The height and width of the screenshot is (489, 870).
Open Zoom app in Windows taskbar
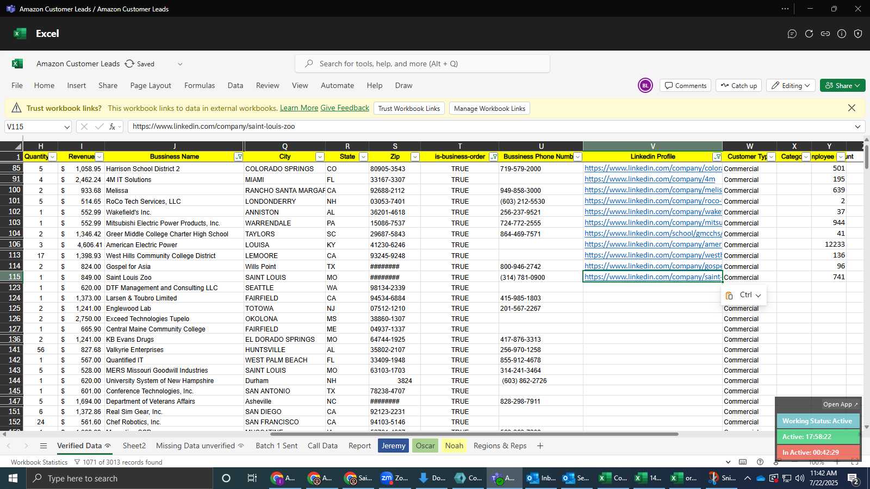(395, 478)
